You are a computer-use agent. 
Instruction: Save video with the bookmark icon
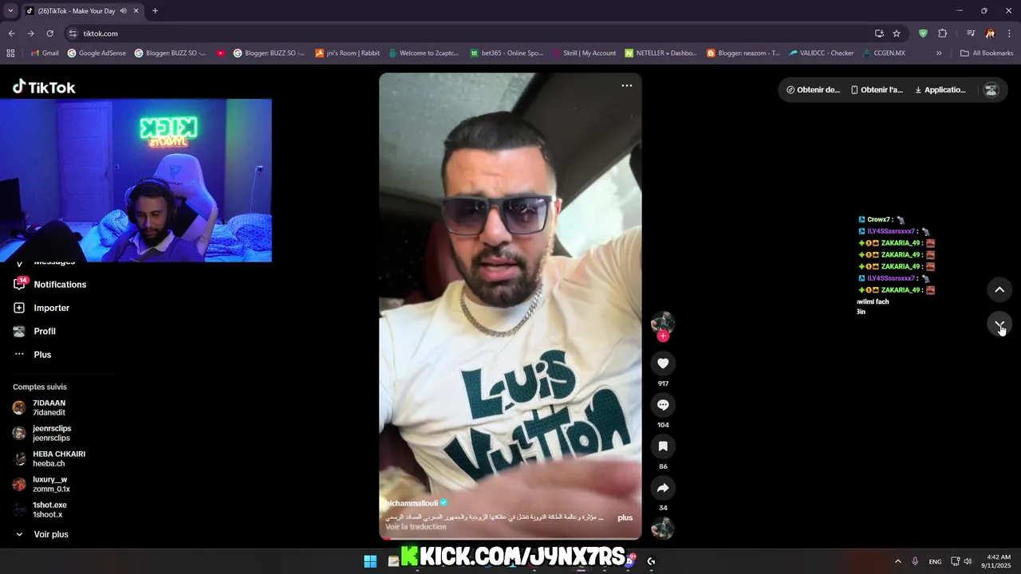[x=663, y=446]
